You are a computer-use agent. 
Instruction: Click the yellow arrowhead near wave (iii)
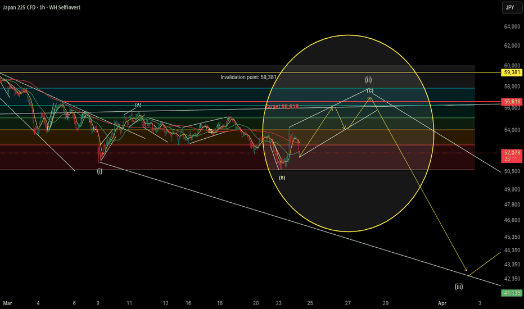click(465, 270)
